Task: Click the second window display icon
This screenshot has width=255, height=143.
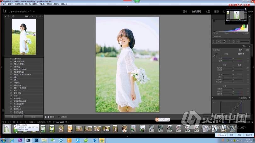Action: tap(9, 122)
